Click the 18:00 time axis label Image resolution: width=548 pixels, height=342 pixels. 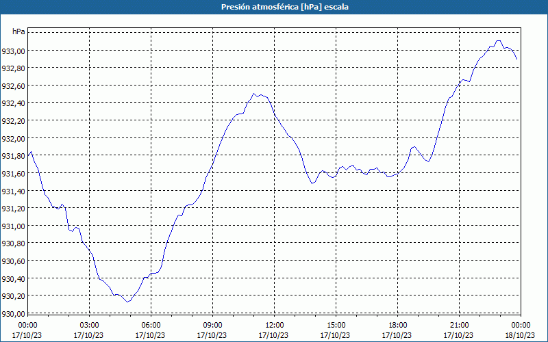(398, 326)
